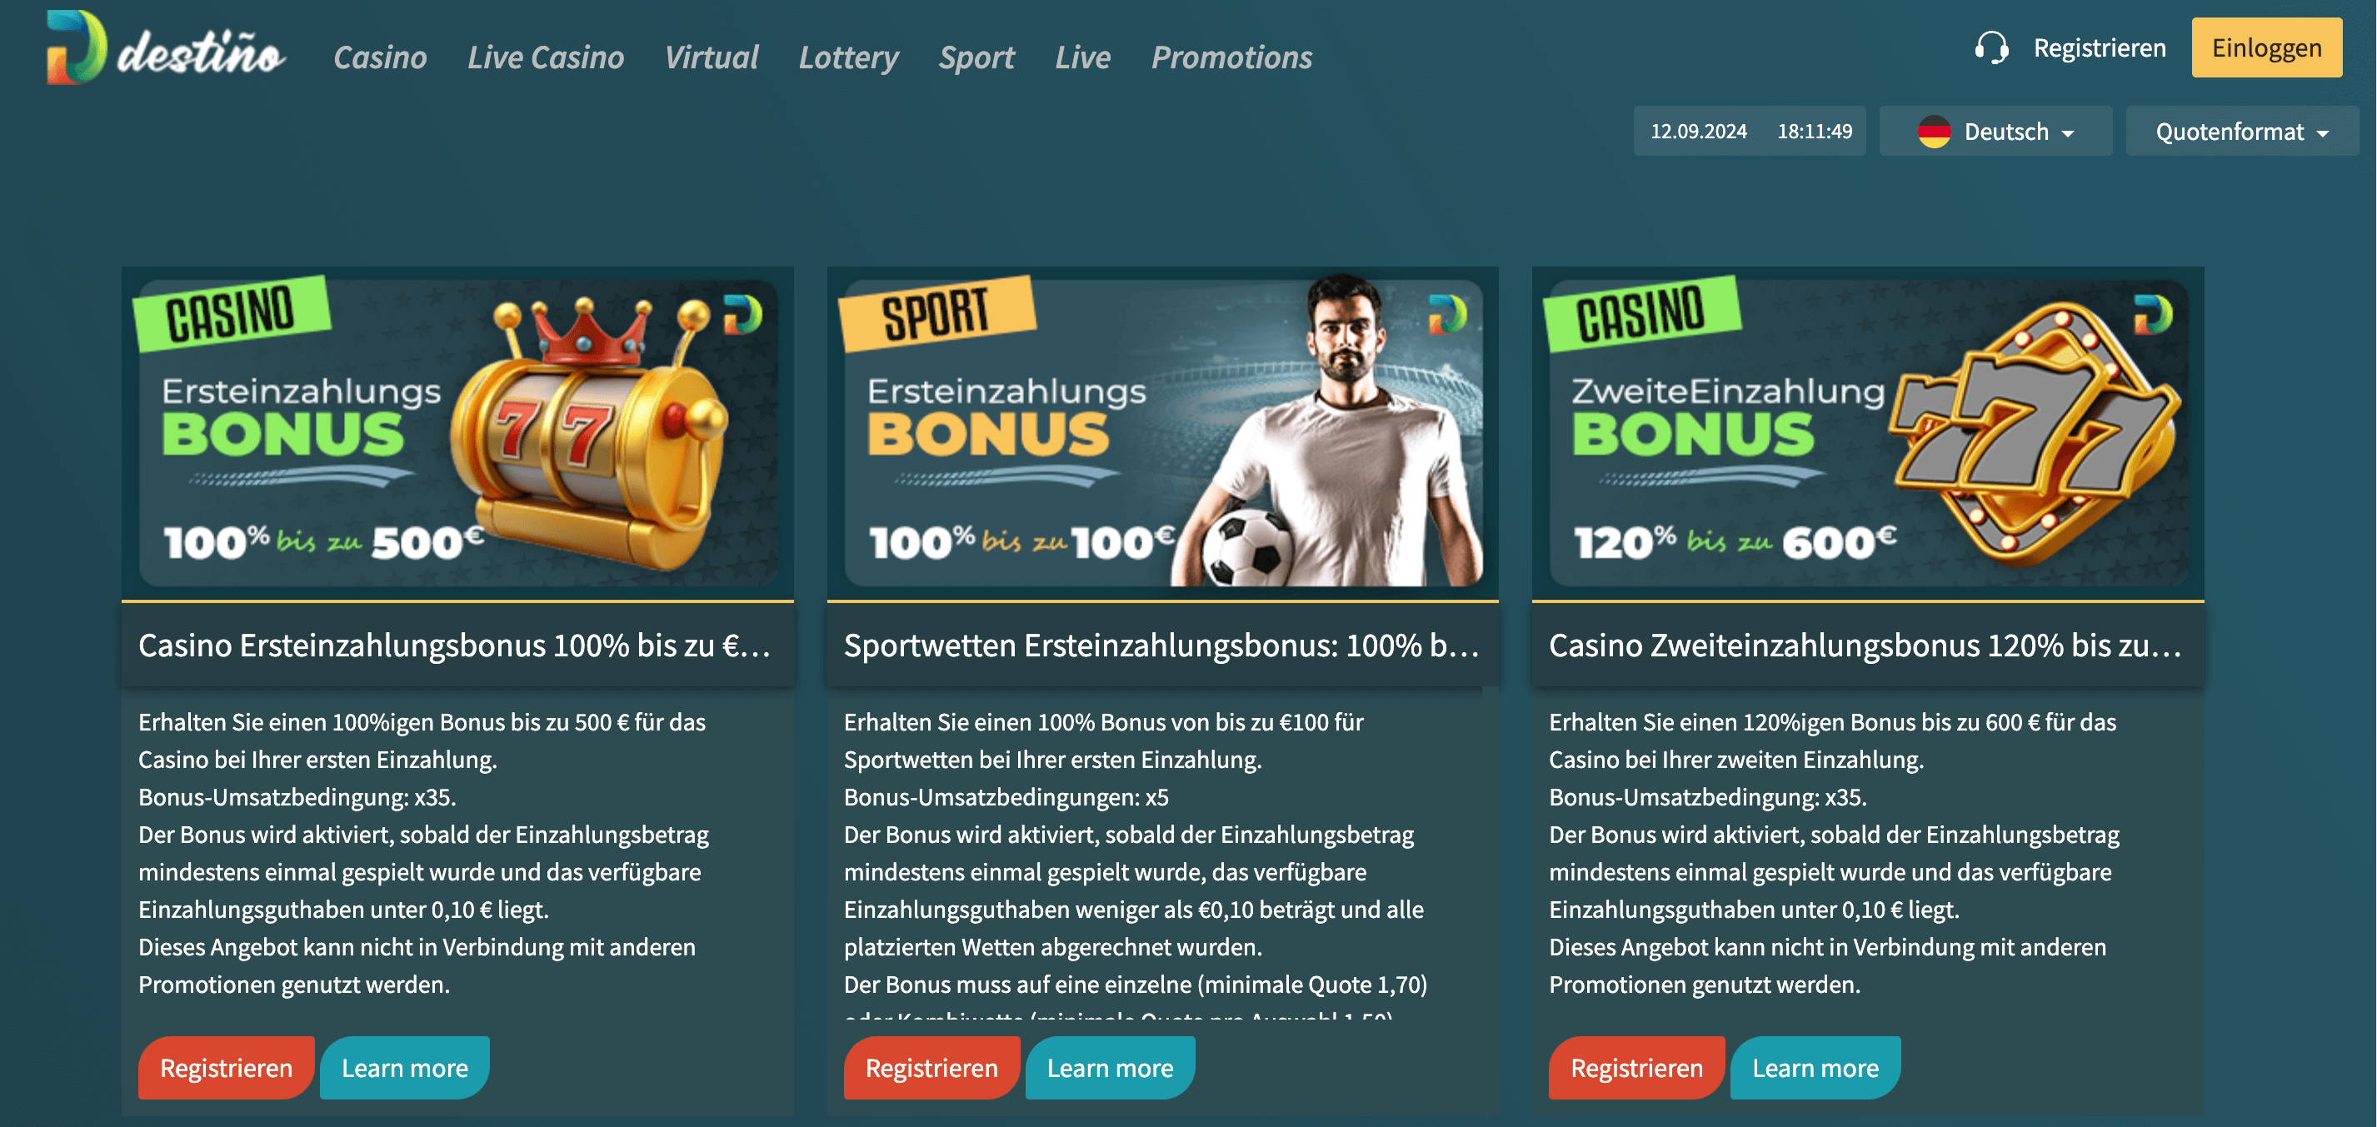Open the Deutsch language dropdown
The image size is (2377, 1127).
(x=1995, y=131)
